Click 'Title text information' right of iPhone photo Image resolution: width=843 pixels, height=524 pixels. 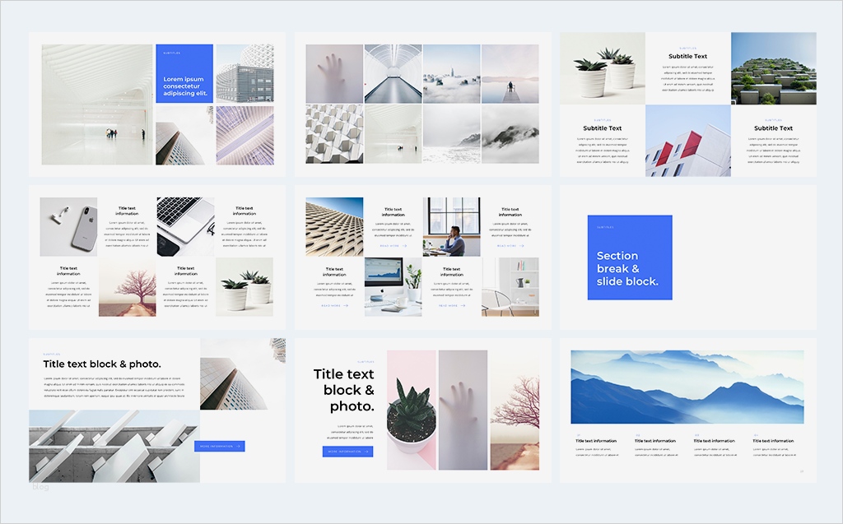(x=127, y=211)
